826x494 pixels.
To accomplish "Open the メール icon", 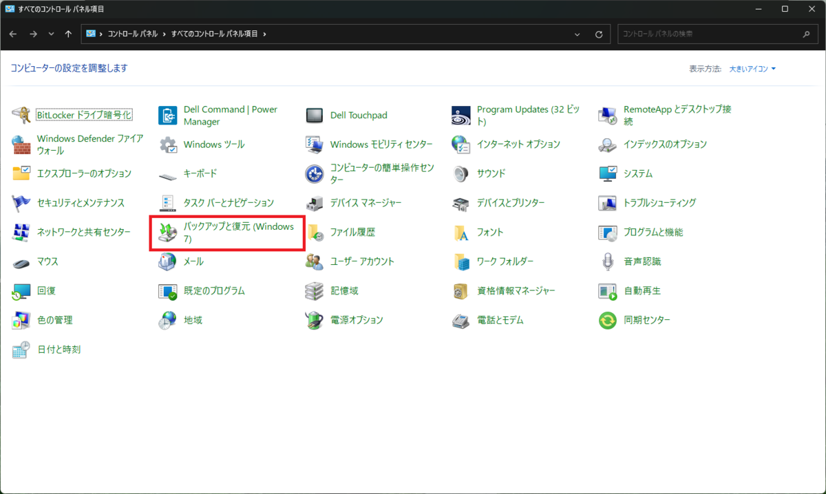I will click(x=168, y=261).
